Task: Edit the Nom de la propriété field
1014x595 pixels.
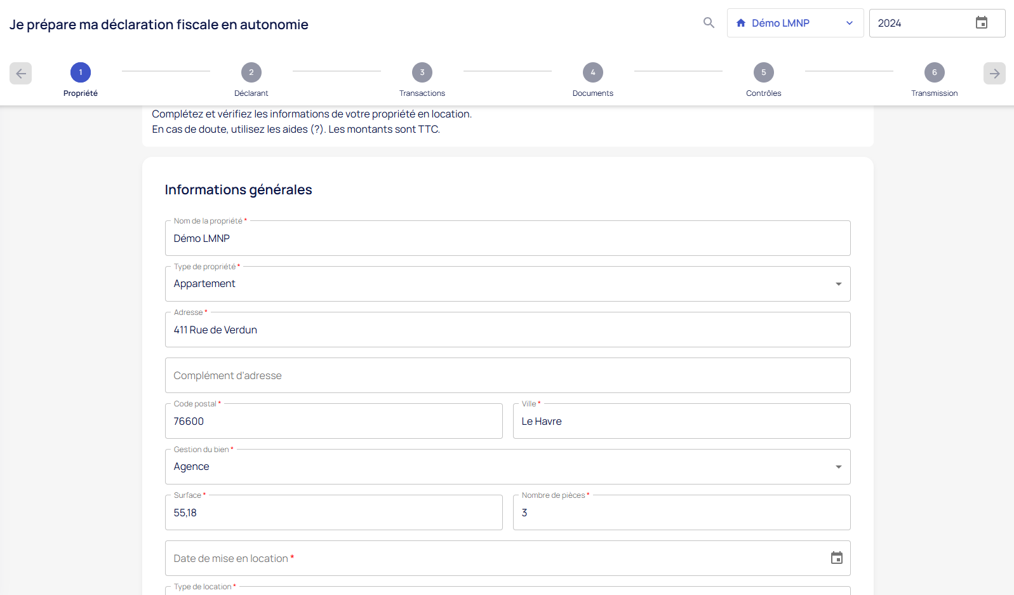Action: pos(507,239)
